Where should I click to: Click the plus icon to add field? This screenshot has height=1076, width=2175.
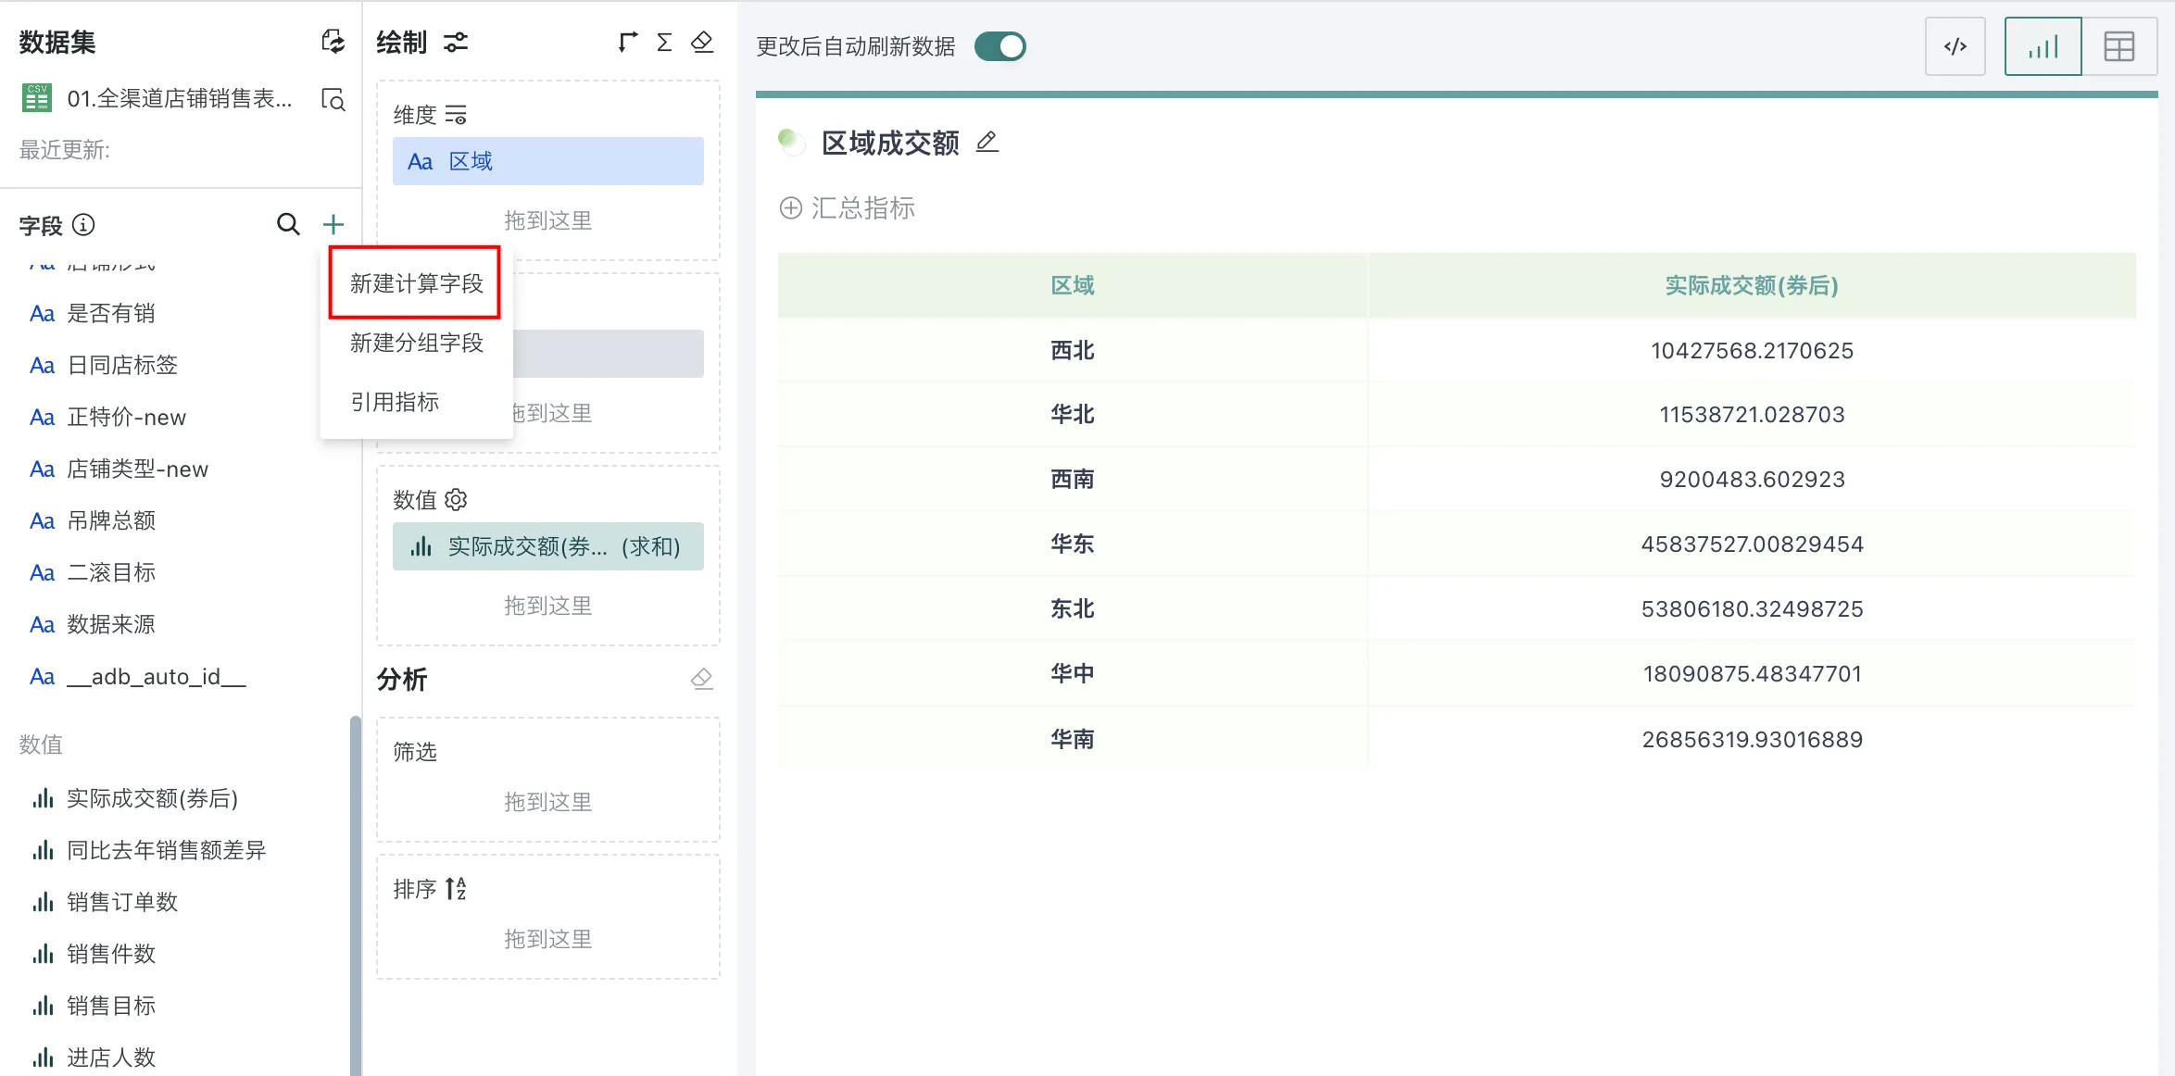pyautogui.click(x=333, y=224)
